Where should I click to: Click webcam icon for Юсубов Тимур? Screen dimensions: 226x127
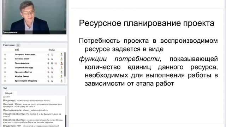tap(52, 77)
